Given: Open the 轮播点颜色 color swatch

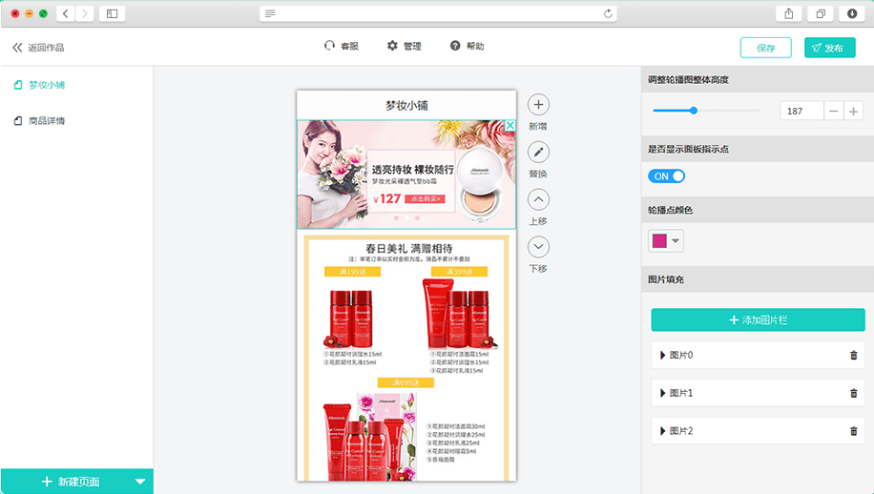Looking at the screenshot, I should [666, 241].
